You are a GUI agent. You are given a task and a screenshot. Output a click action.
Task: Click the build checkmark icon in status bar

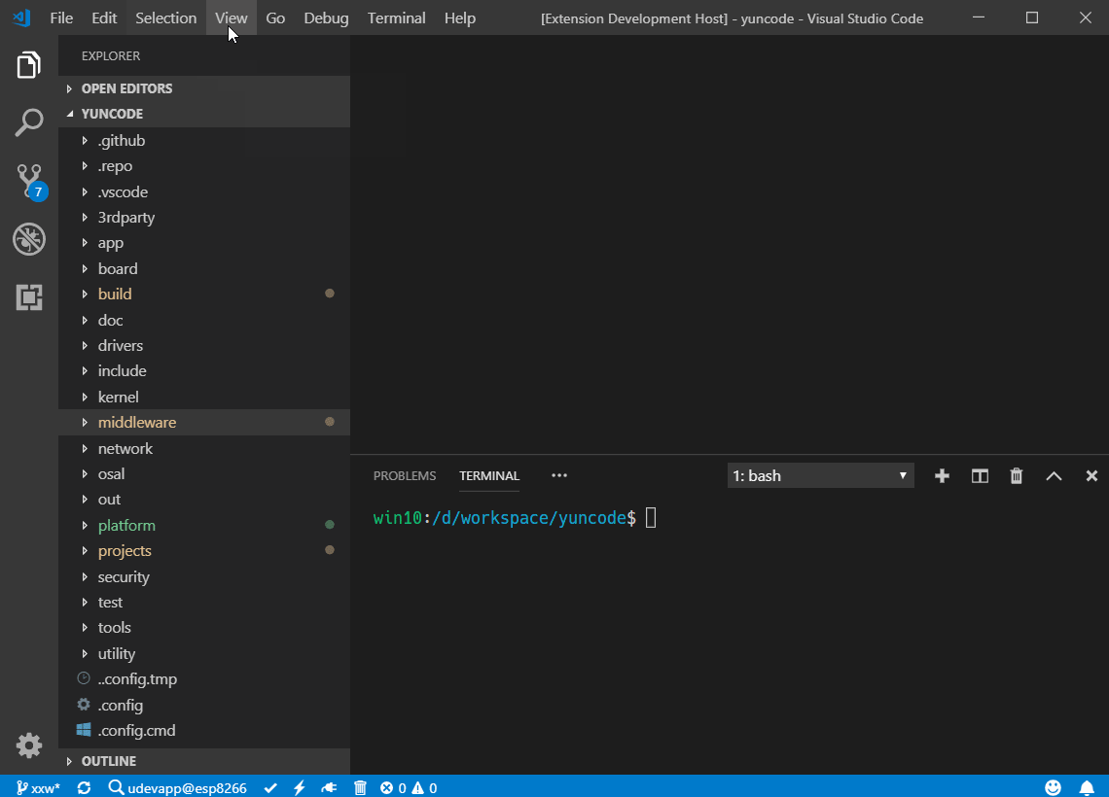coord(270,788)
